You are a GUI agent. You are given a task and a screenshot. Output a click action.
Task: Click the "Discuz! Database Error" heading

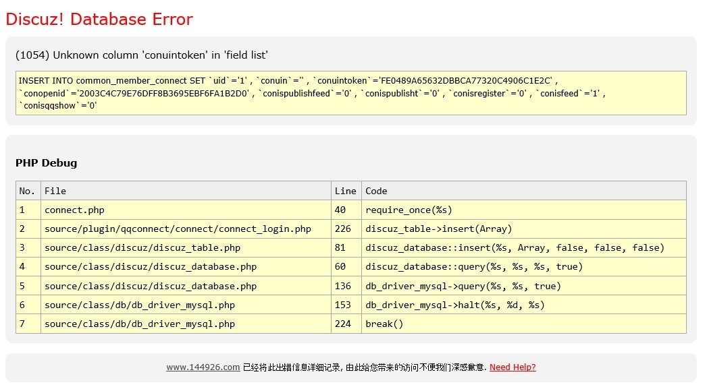tap(99, 20)
